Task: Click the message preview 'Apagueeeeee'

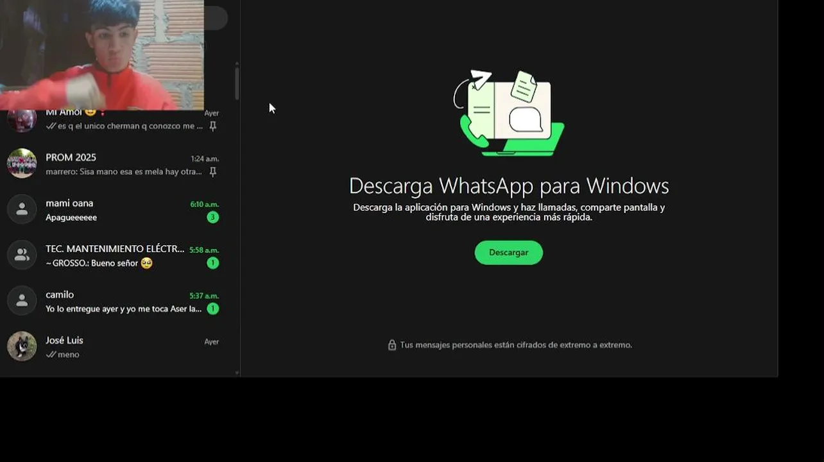Action: click(71, 218)
